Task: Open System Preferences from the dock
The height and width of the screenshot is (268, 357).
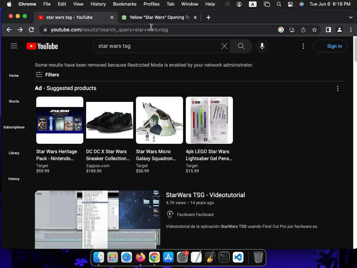Action: 182,258
